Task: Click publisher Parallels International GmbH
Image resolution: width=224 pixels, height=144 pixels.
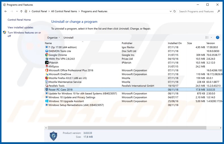Action: coord(138,86)
